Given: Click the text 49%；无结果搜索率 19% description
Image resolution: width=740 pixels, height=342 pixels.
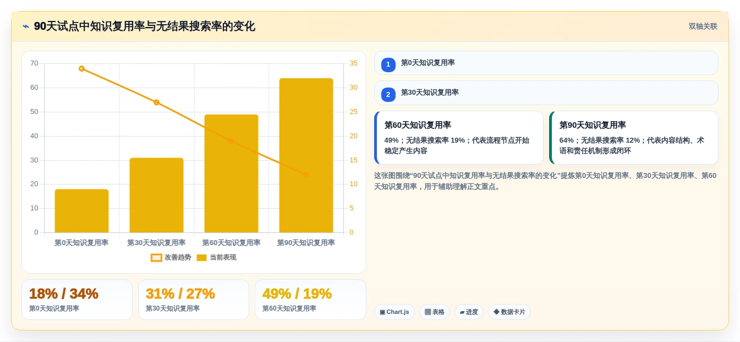Looking at the screenshot, I should (x=457, y=145).
